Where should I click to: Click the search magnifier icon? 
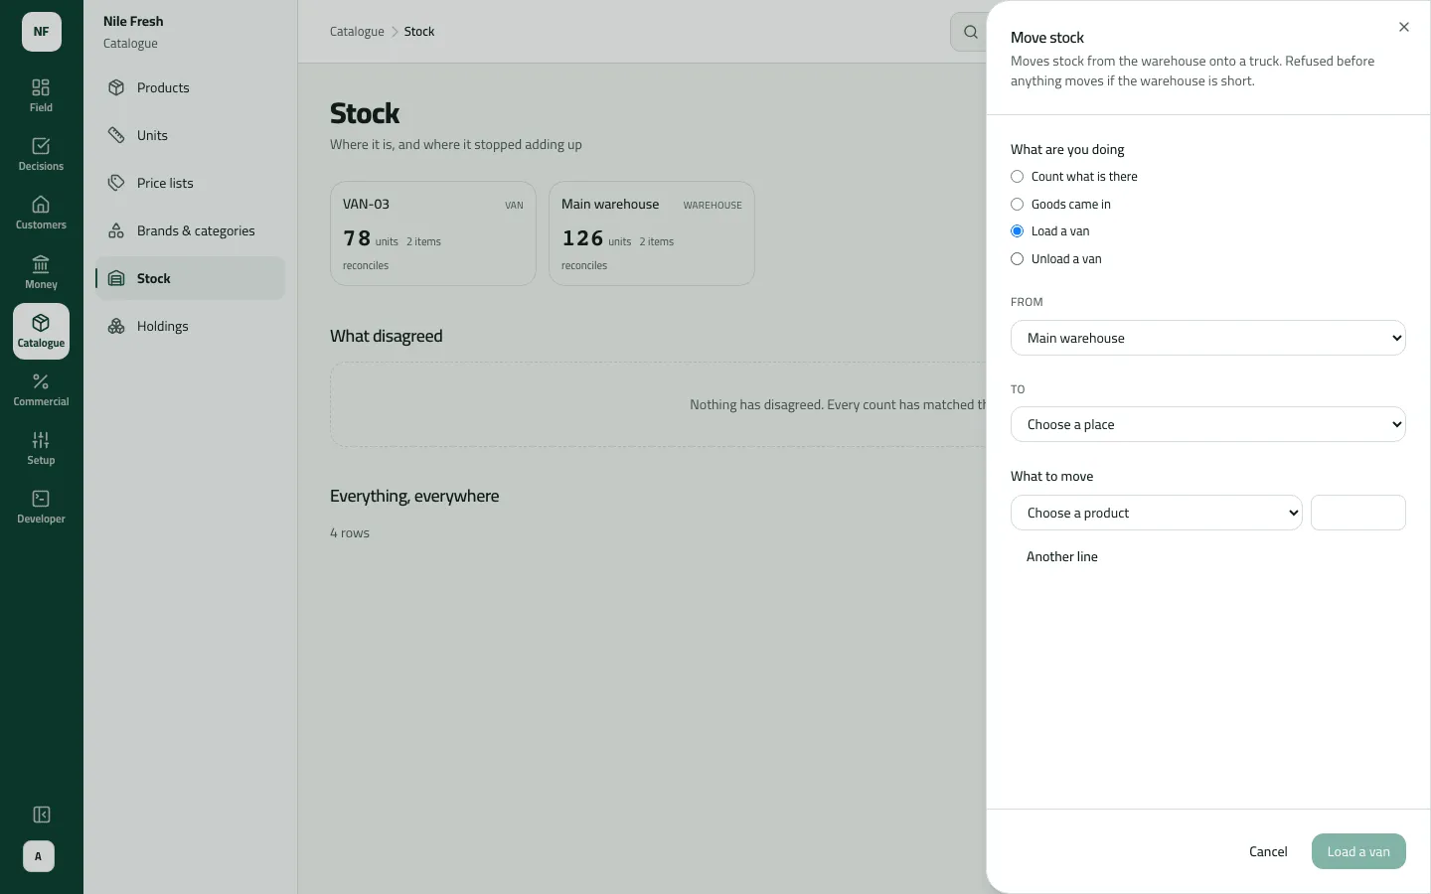pos(970,32)
